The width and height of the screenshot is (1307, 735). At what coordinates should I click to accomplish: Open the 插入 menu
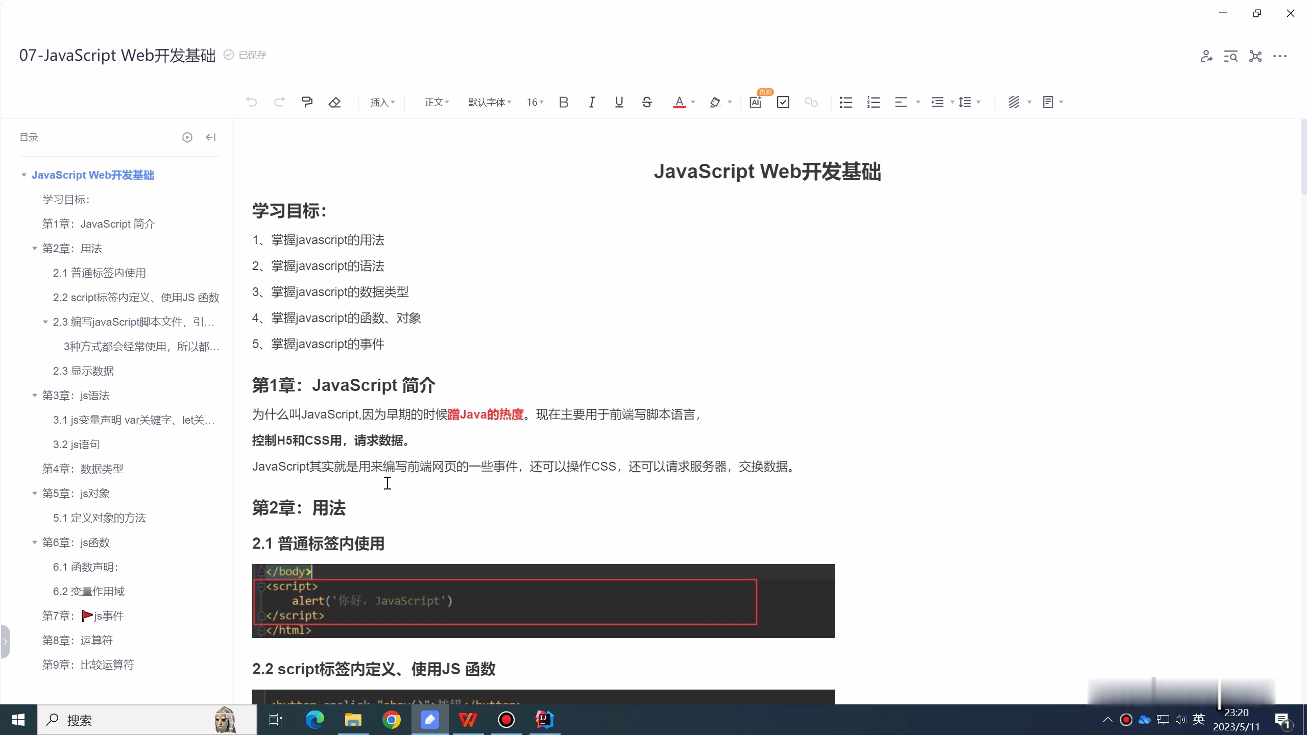tap(382, 102)
